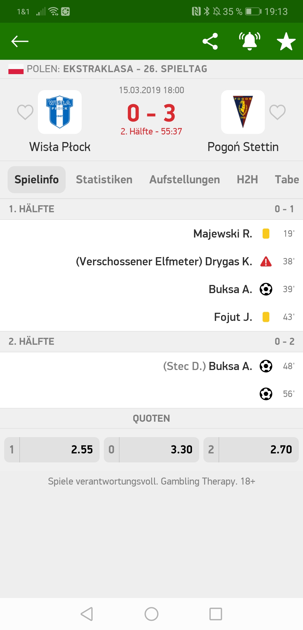Tap the goal ball icon at 56'

[x=266, y=394]
